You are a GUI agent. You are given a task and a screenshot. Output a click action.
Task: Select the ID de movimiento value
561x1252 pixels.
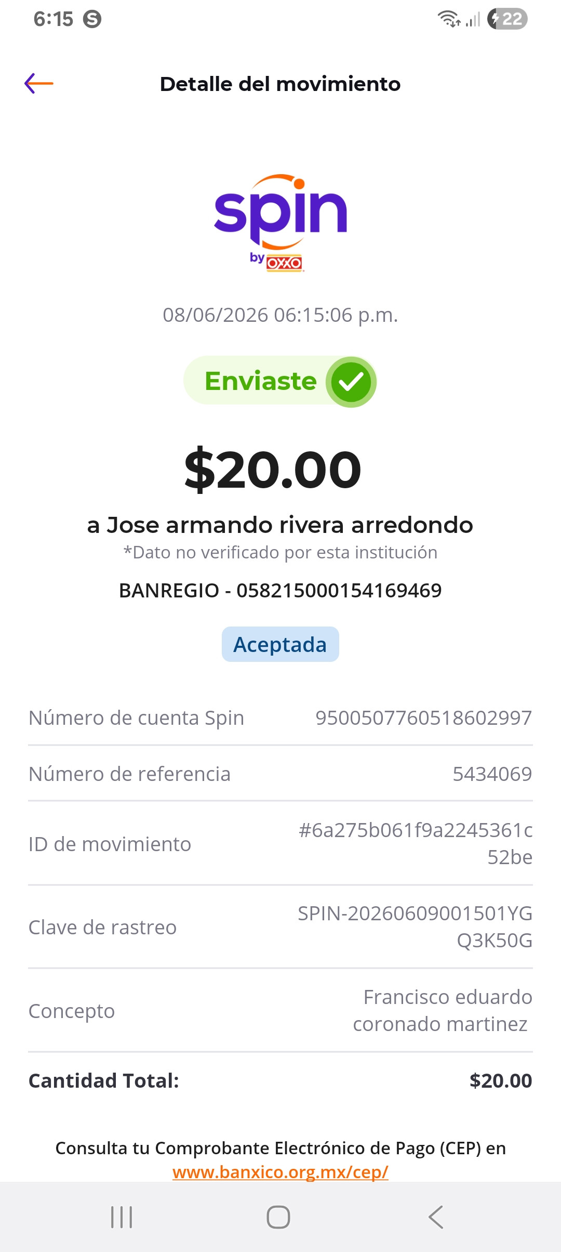pyautogui.click(x=416, y=843)
